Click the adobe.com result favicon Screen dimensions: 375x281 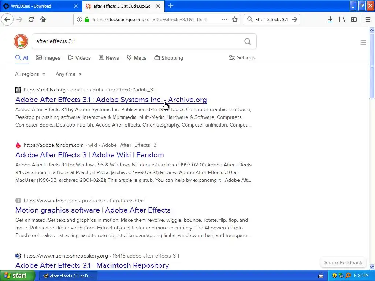click(x=18, y=201)
